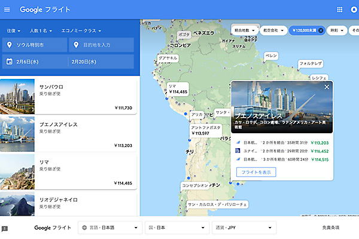The image size is (359, 239).
Task: Open the 言語・日本語 language dropdown
Action: 110,228
